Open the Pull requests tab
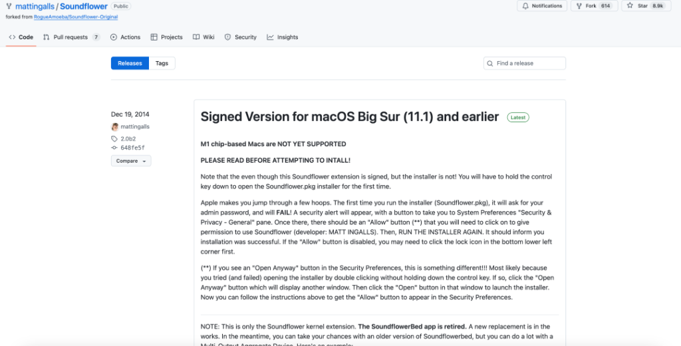 71,37
